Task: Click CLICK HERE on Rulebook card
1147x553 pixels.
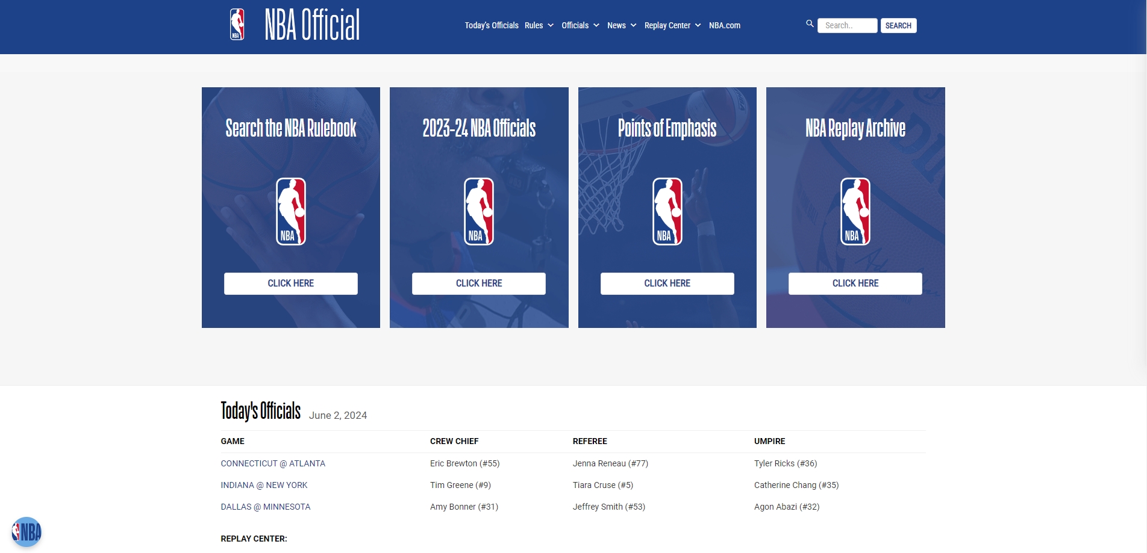Action: (x=291, y=283)
